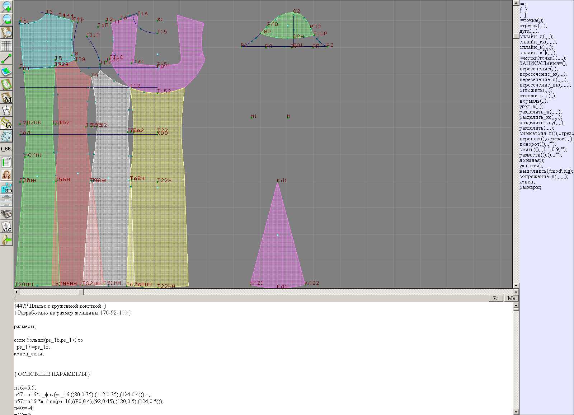Viewport: 574px width, 415px height.
Task: Click the Рз button
Action: tap(496, 298)
